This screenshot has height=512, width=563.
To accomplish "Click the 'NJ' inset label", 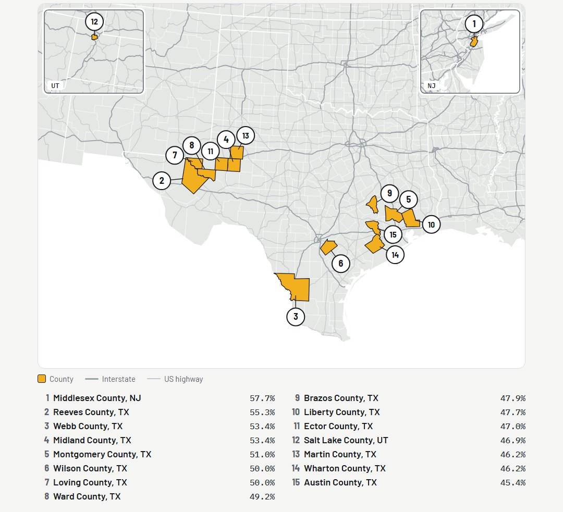I will (x=431, y=86).
